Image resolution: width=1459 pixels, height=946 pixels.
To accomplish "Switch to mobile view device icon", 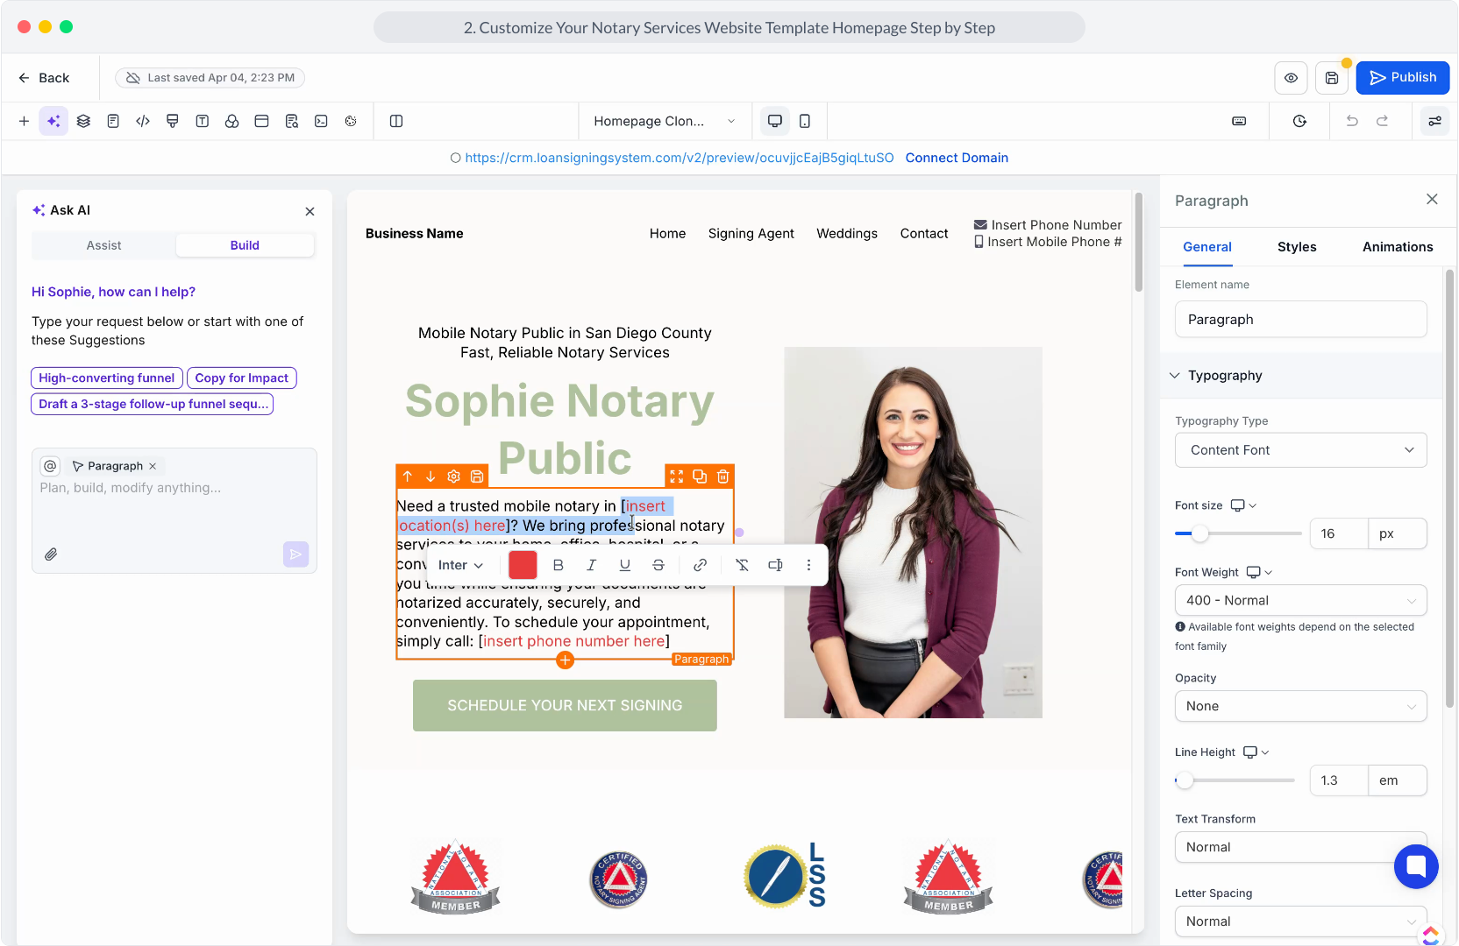I will point(805,121).
